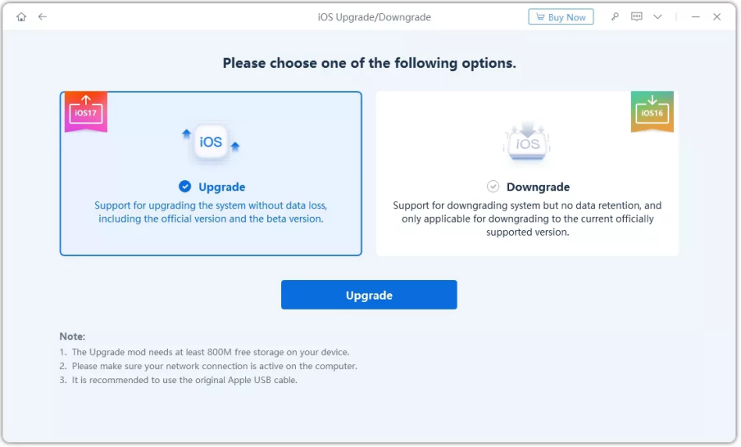Expand the title bar dropdown chevron
The width and height of the screenshot is (741, 447).
[x=658, y=17]
